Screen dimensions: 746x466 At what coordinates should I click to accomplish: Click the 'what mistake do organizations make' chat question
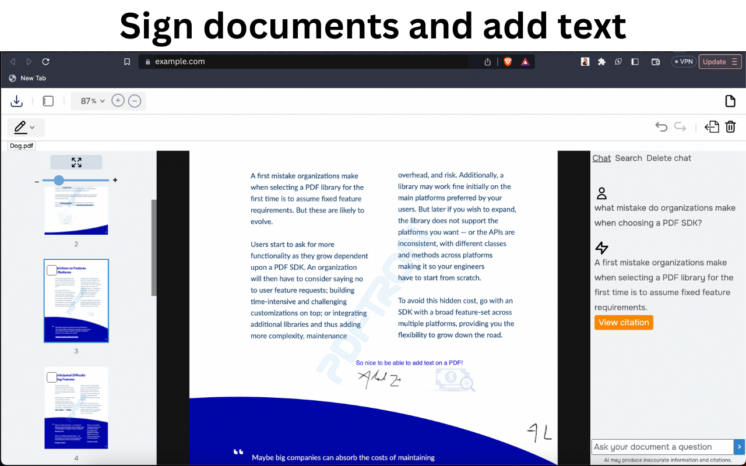point(665,216)
